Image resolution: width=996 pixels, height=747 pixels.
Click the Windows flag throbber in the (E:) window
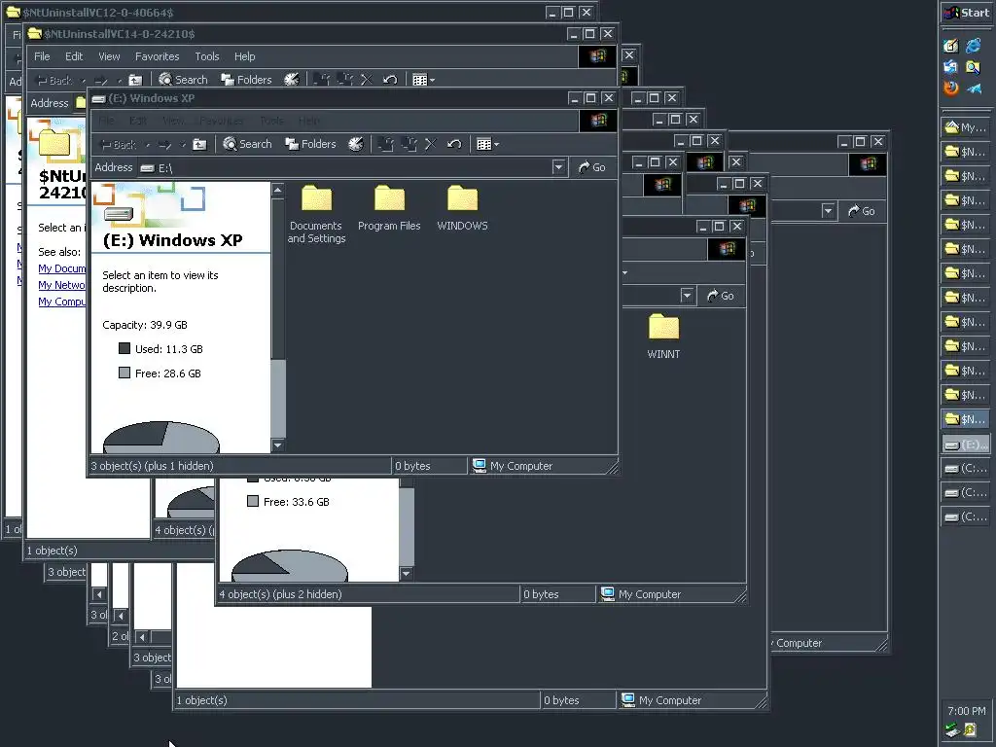(x=598, y=120)
